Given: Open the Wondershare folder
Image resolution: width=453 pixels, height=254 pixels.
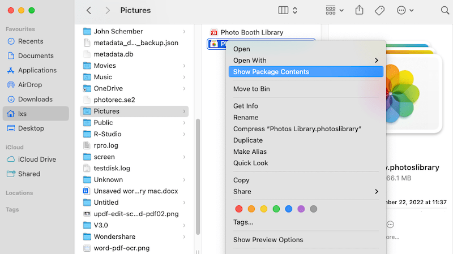Looking at the screenshot, I should point(114,236).
